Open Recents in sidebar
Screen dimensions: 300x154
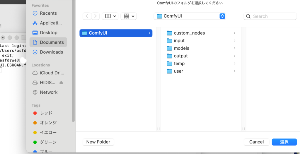coord(48,13)
